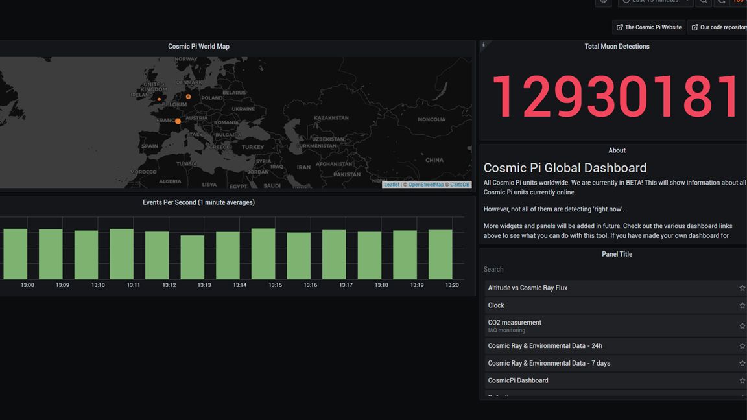Star the Altitude vs Cosmic Ray Flux dashboard
Screen dimensions: 747x420
coord(742,288)
